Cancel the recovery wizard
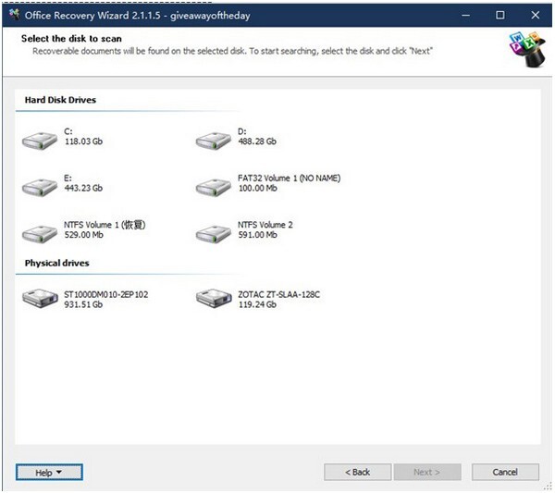Screen dimensions: 555x493 click(505, 472)
